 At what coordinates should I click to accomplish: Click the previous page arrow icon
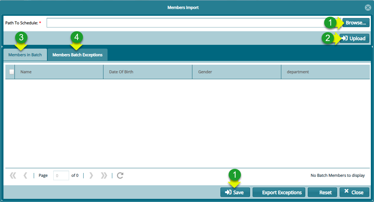coord(26,175)
